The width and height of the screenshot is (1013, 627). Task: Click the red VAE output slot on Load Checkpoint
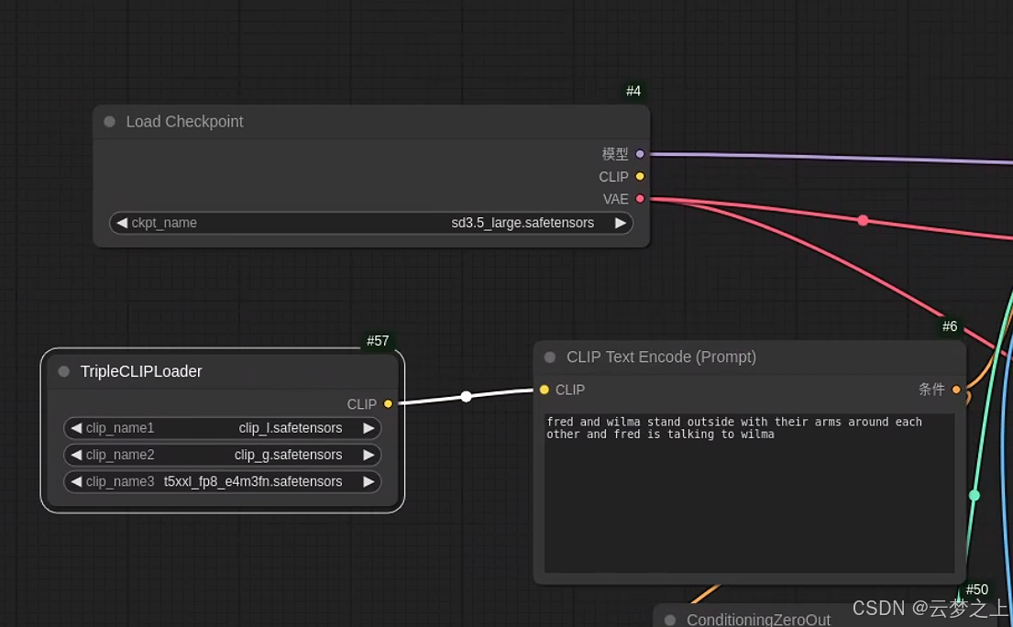pos(639,199)
